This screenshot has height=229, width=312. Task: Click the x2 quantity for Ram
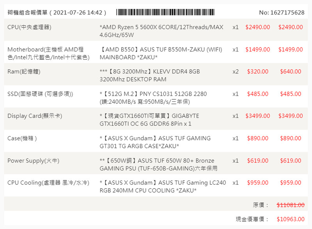tap(236, 72)
